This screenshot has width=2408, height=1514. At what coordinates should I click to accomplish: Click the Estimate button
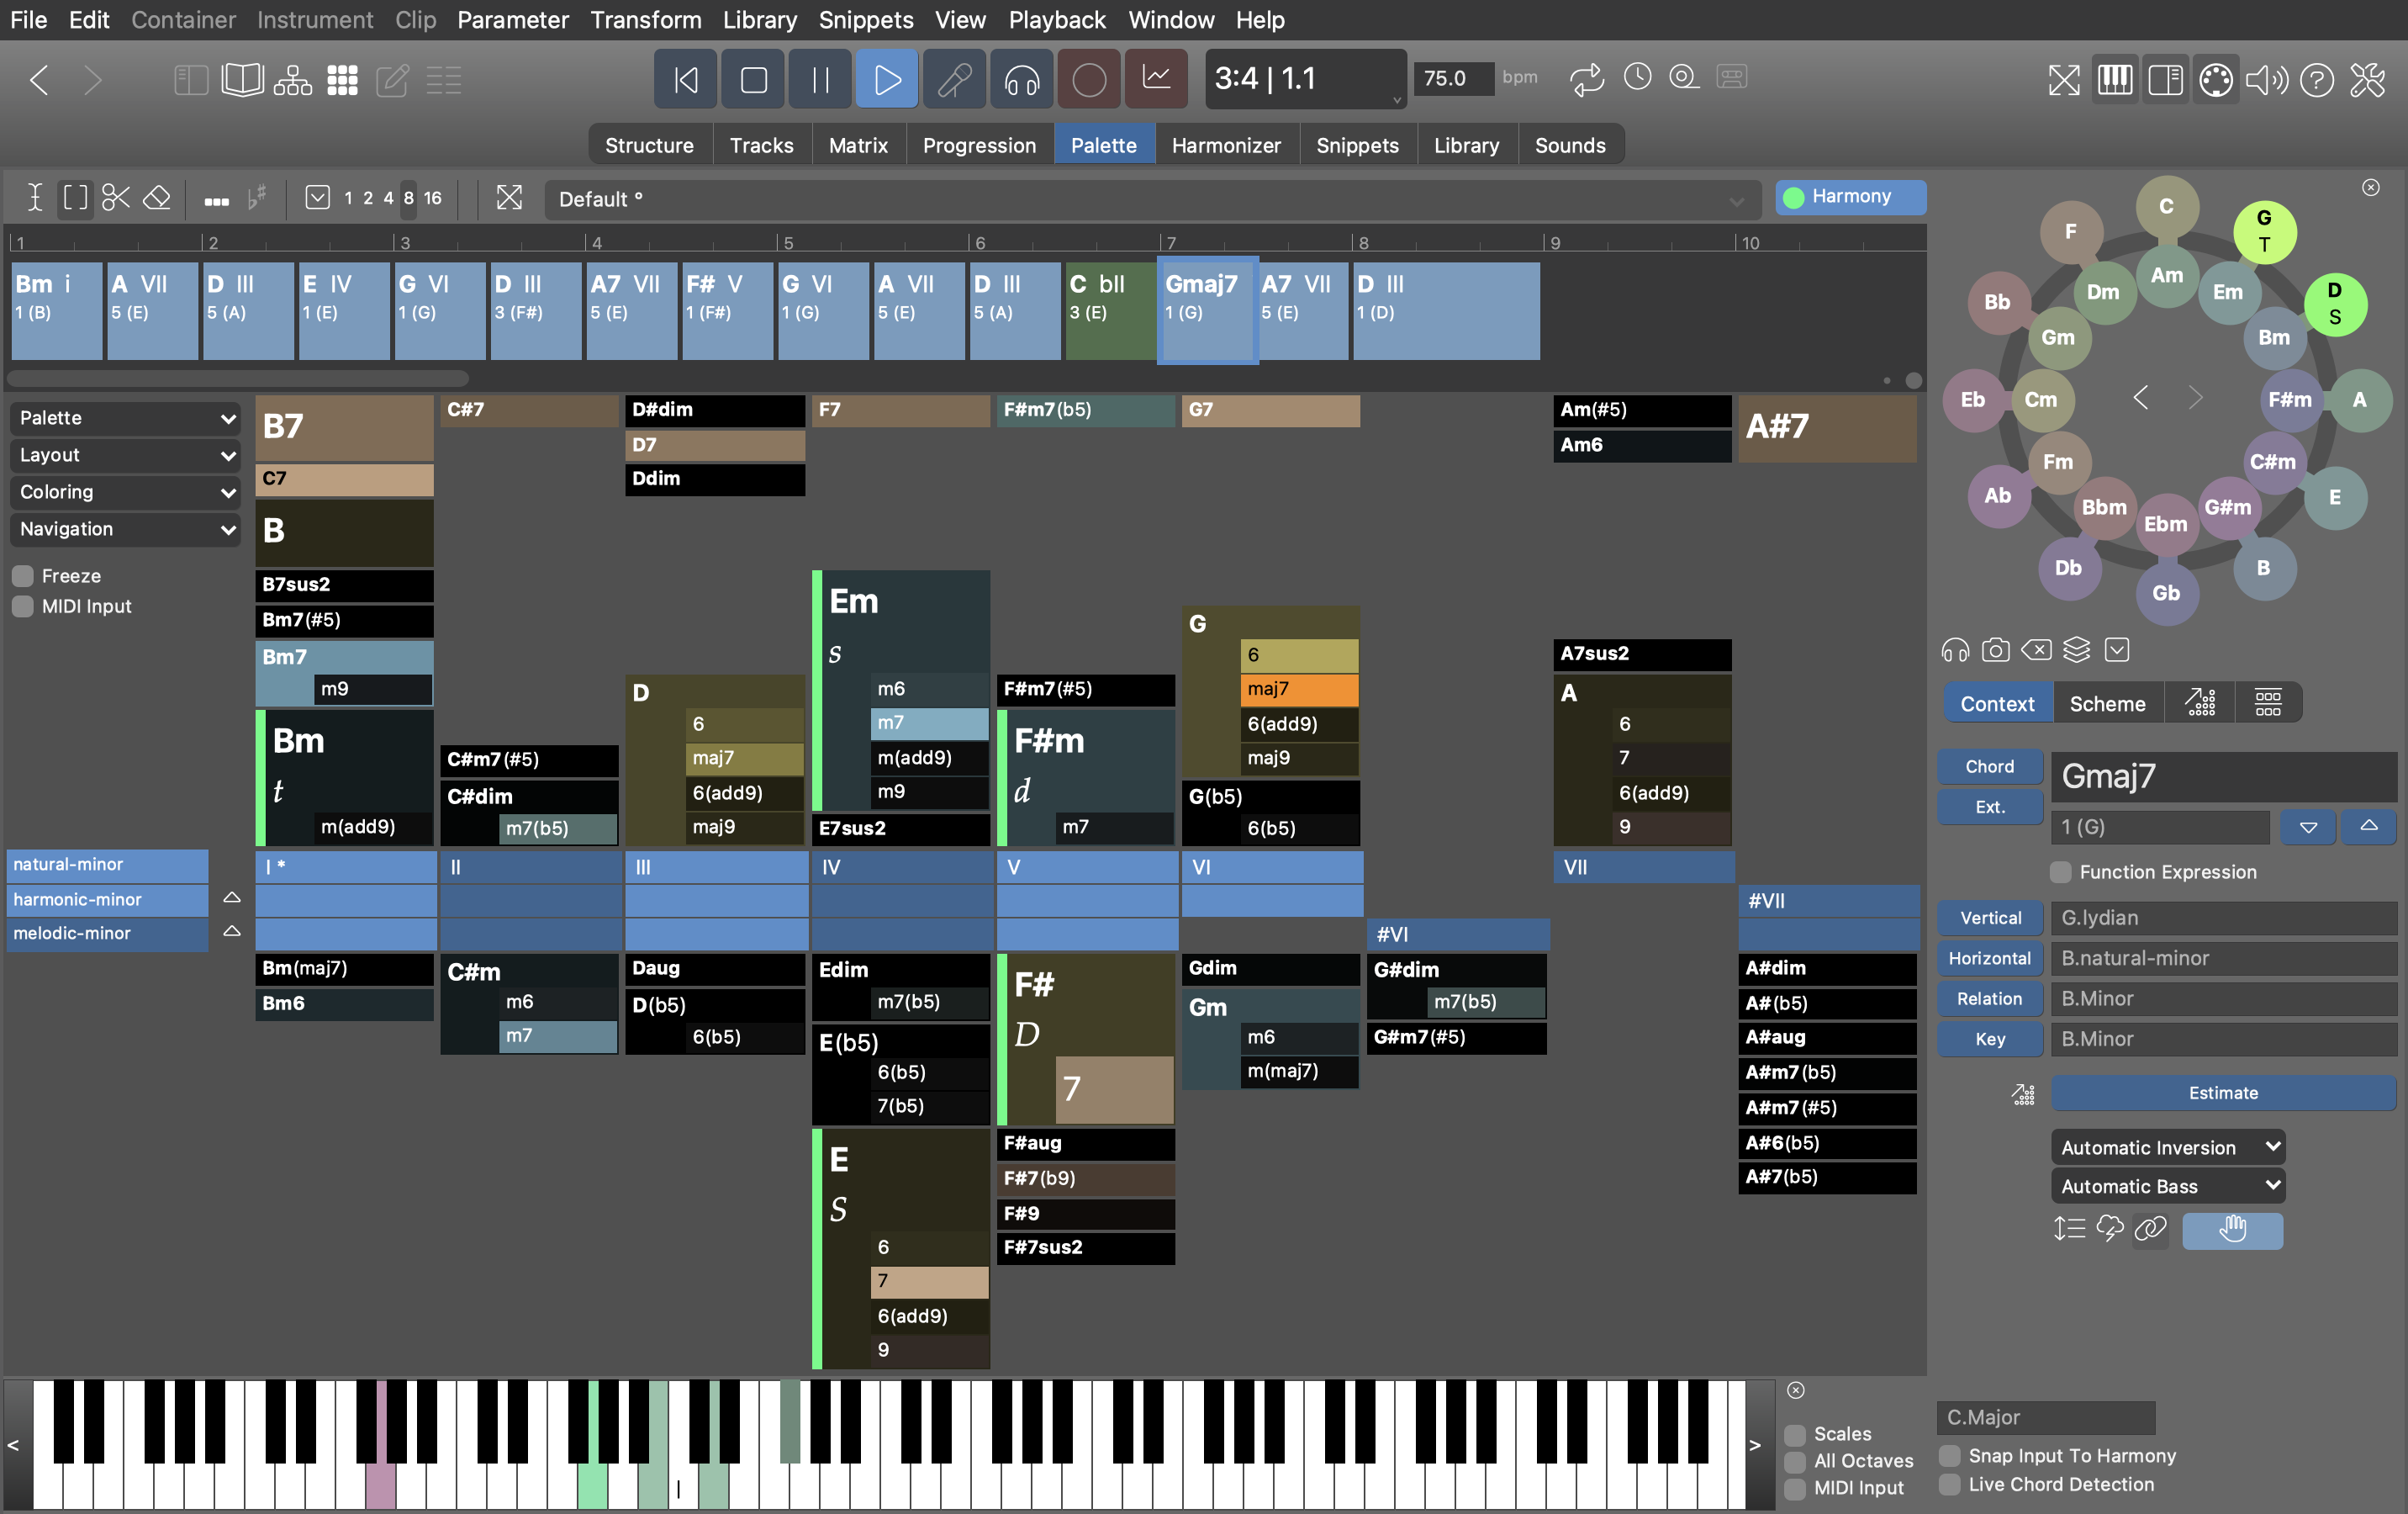coord(2222,1093)
